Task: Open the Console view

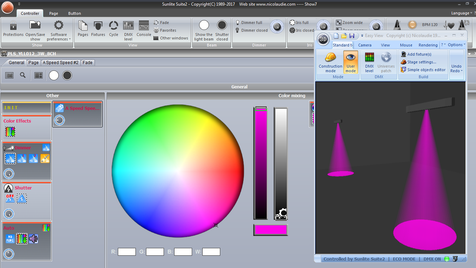Action: [144, 26]
